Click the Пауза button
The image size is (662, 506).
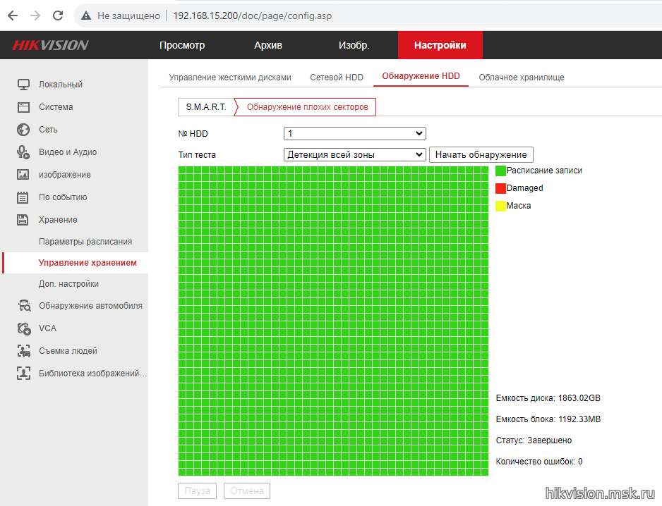pos(197,490)
